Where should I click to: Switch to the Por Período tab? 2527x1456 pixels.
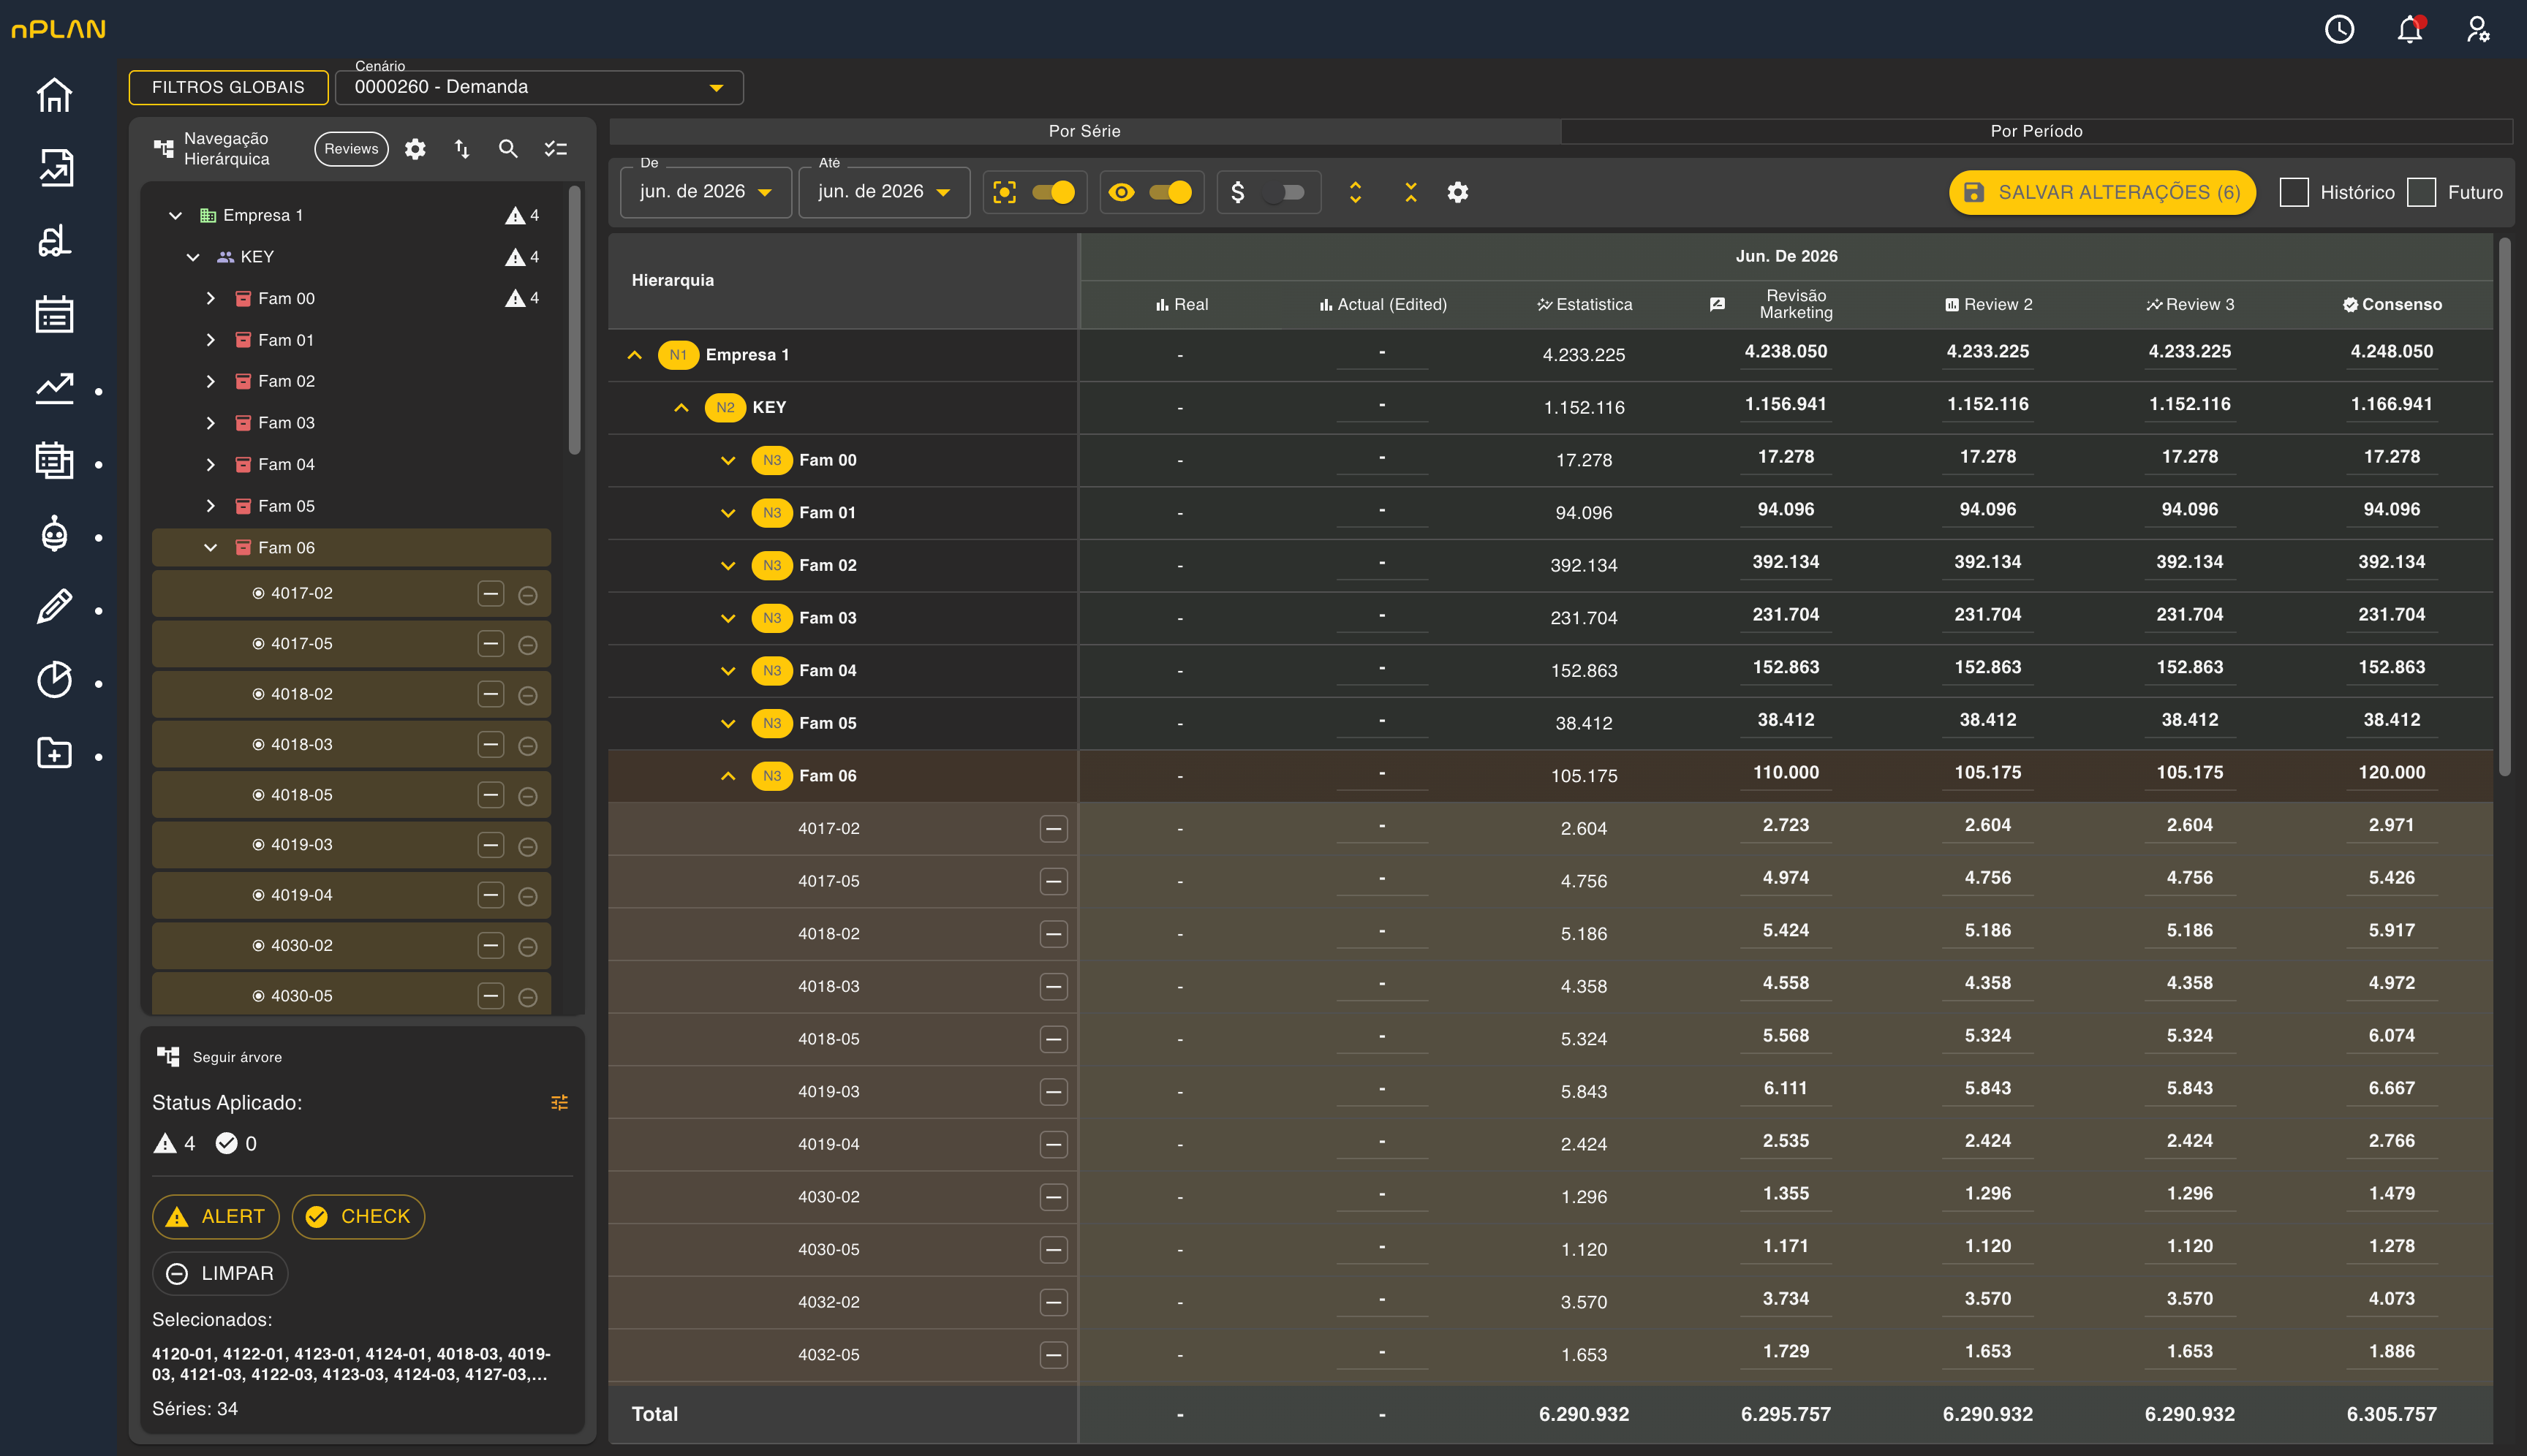(x=2036, y=131)
